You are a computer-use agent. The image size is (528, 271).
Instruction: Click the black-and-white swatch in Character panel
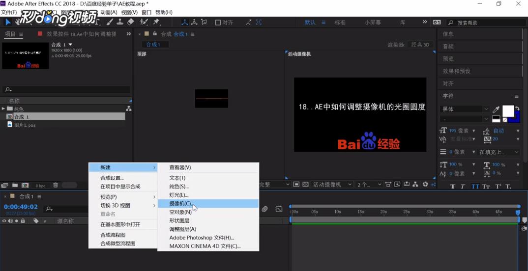click(496, 119)
